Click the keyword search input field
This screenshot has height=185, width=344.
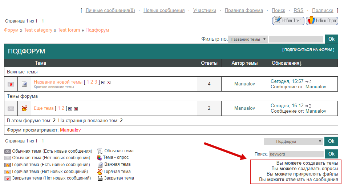click(296, 154)
